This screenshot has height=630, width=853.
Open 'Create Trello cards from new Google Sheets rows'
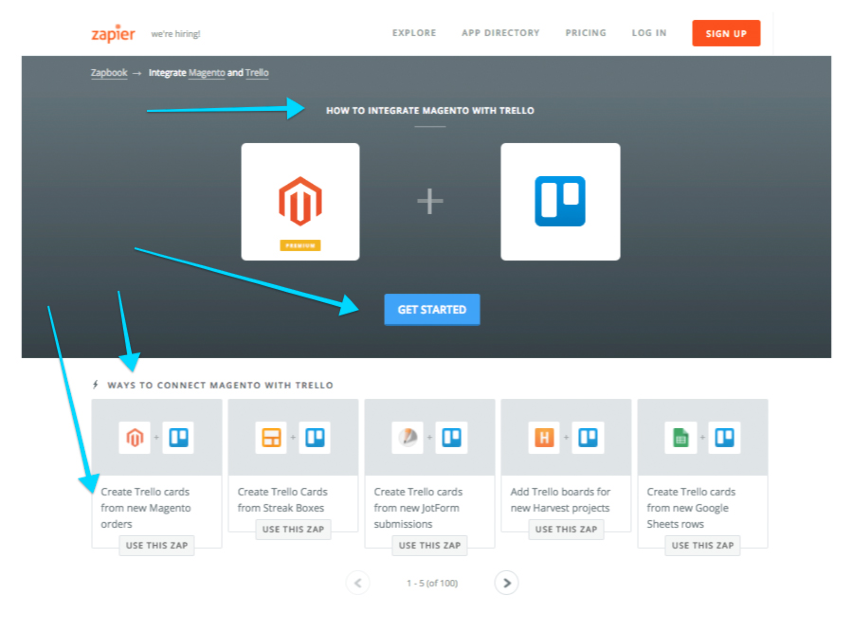(x=691, y=508)
